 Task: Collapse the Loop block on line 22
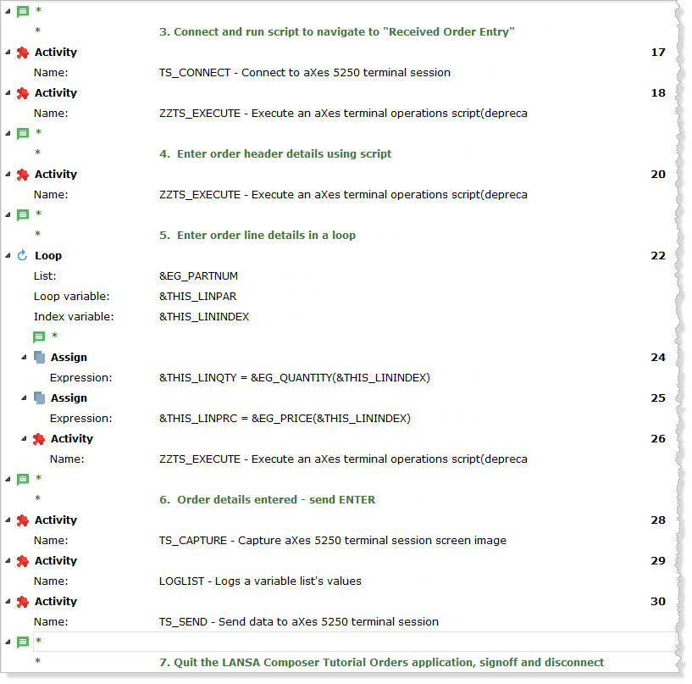(x=8, y=255)
